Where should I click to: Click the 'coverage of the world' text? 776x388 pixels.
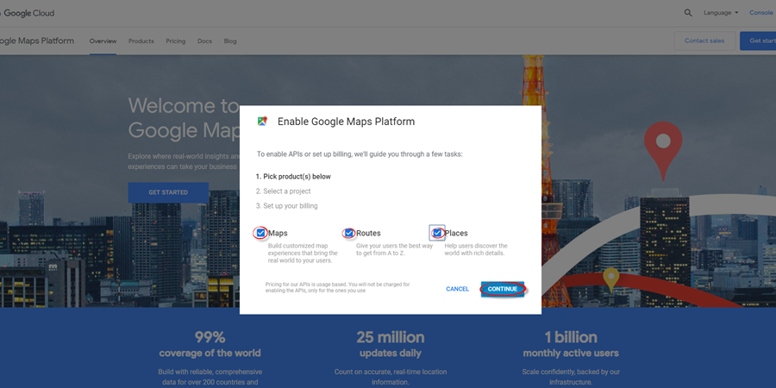pos(210,354)
